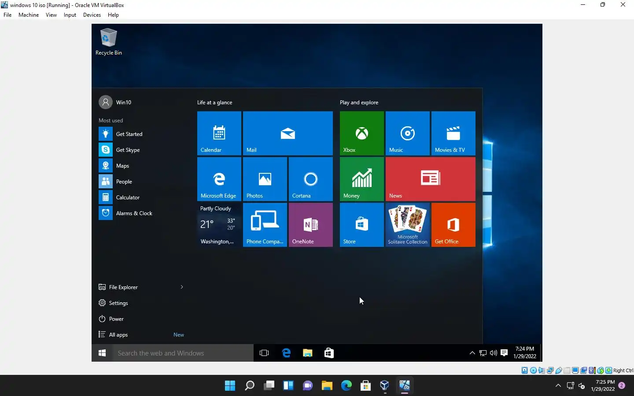Image resolution: width=634 pixels, height=396 pixels.
Task: Open the VirtualBox Help menu
Action: coord(113,15)
